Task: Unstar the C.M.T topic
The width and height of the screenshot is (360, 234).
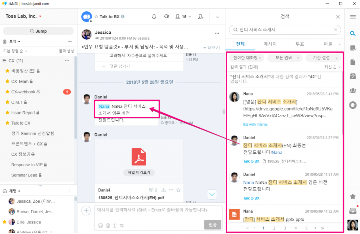Action: click(x=7, y=102)
